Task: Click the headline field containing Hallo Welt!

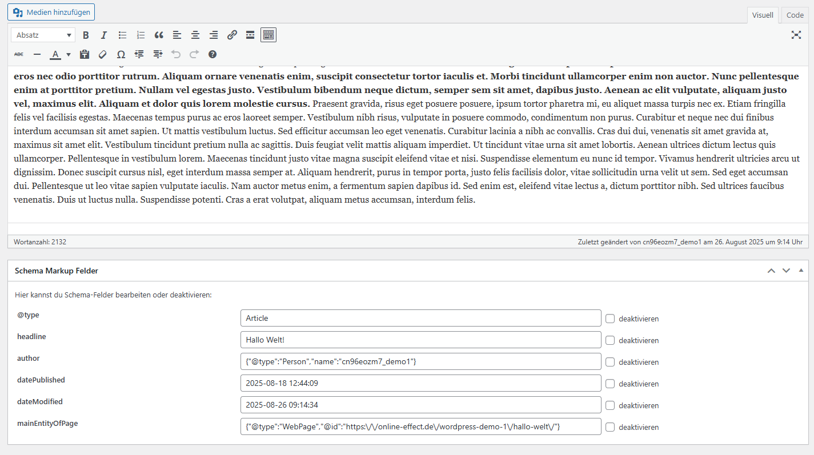Action: tap(420, 340)
